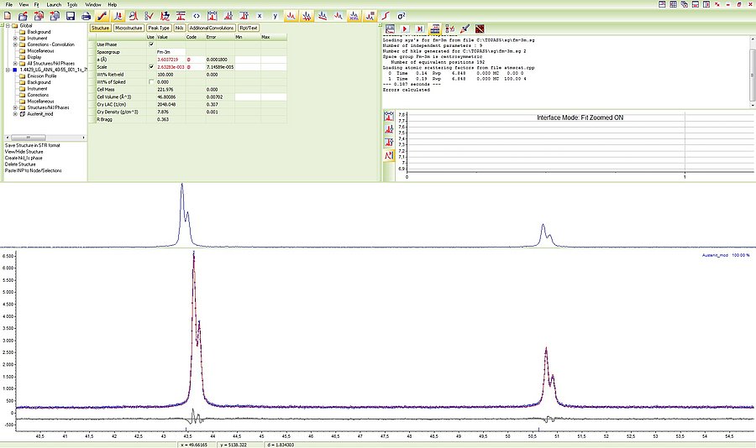Click Save Structure in STR format

click(31, 146)
